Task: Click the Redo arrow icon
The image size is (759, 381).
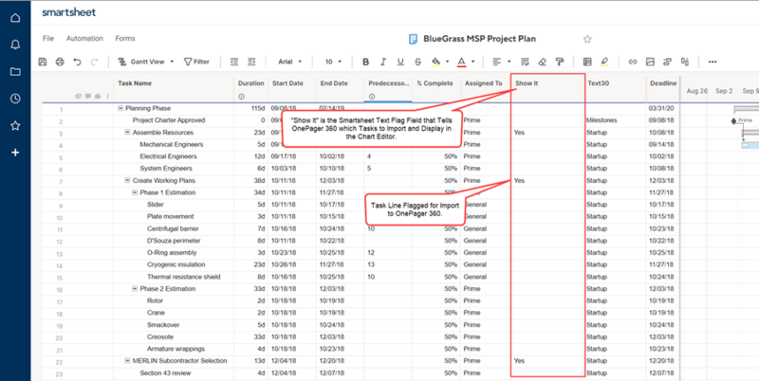Action: 94,62
